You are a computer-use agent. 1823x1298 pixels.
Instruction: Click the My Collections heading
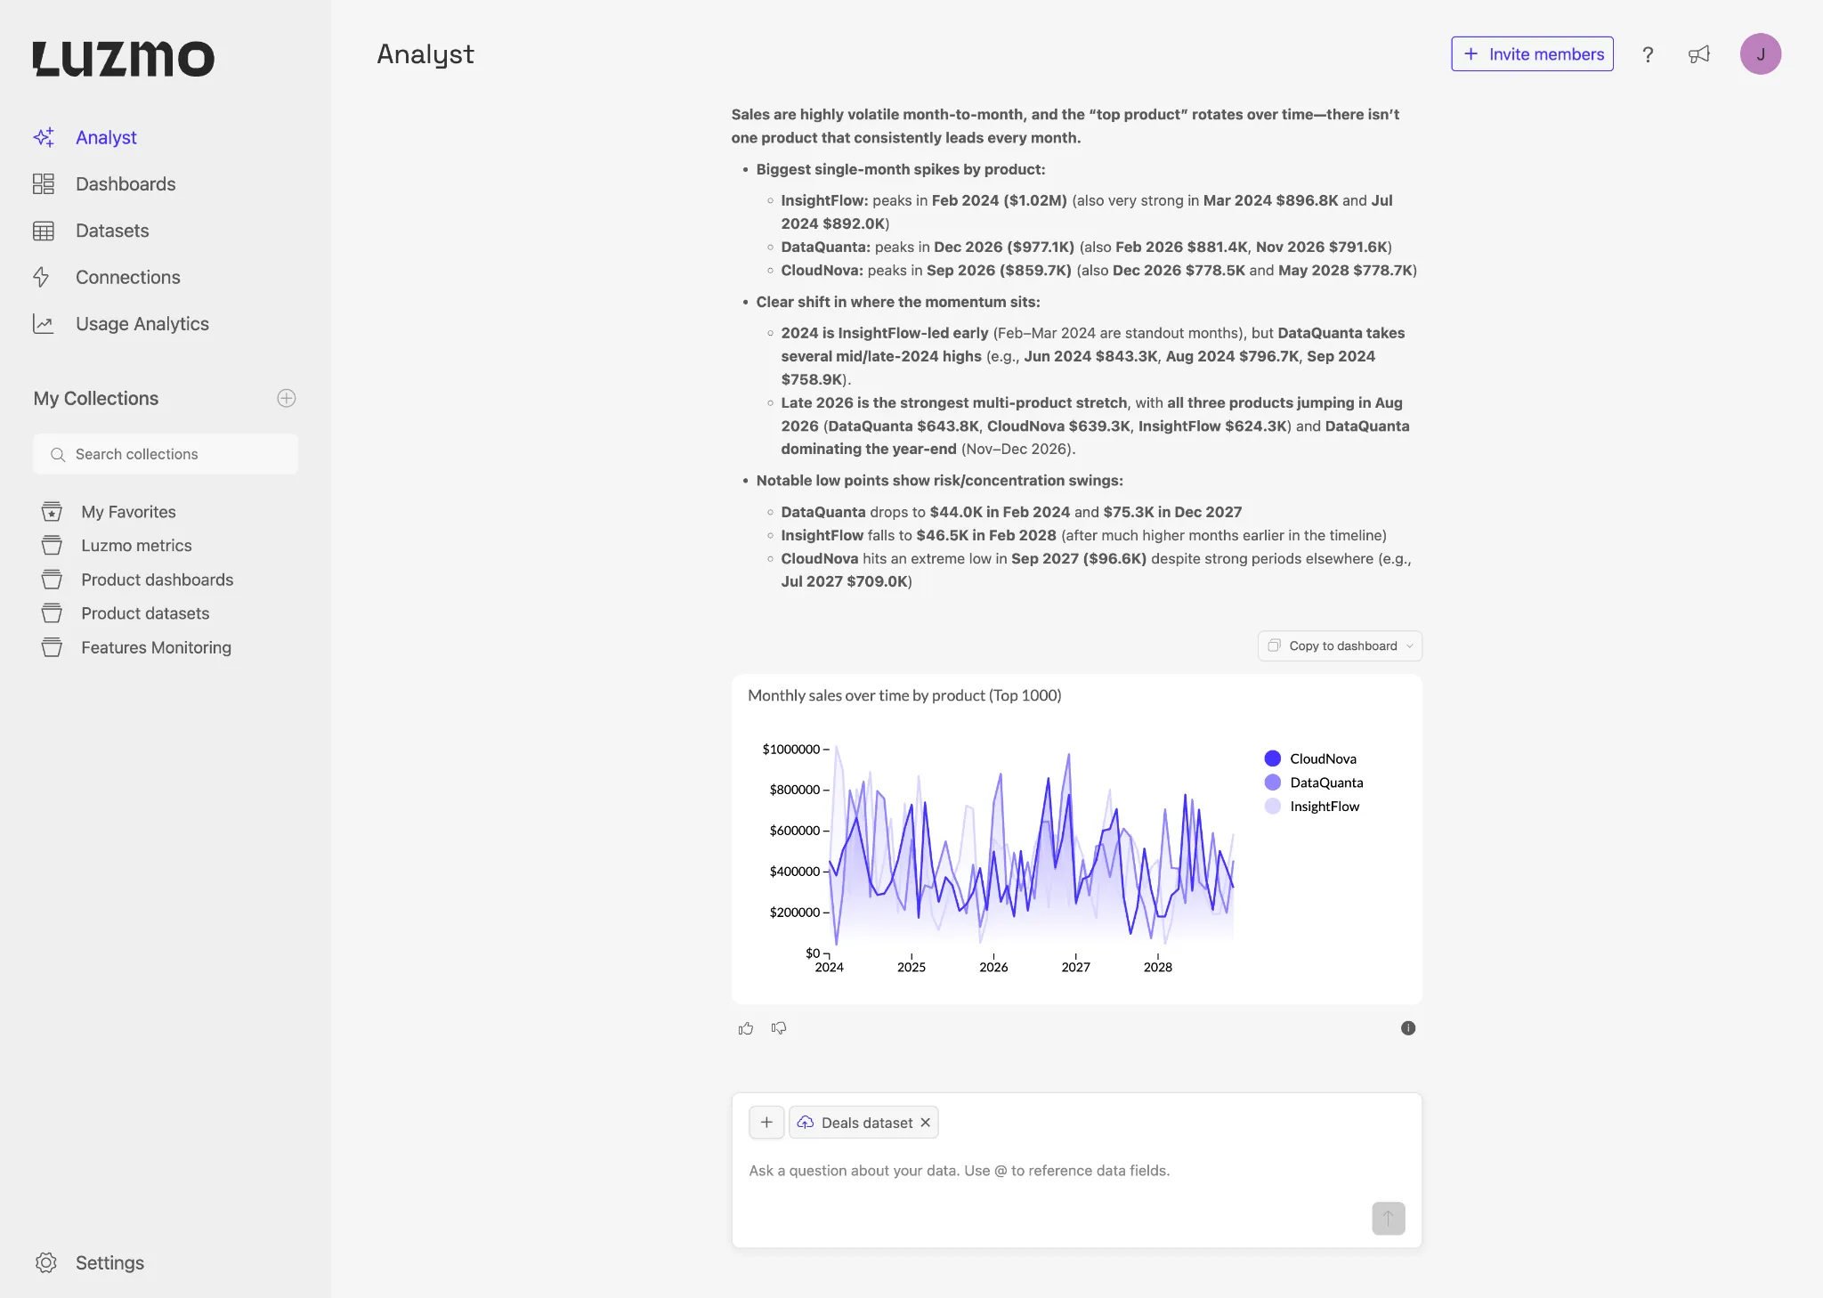coord(96,398)
